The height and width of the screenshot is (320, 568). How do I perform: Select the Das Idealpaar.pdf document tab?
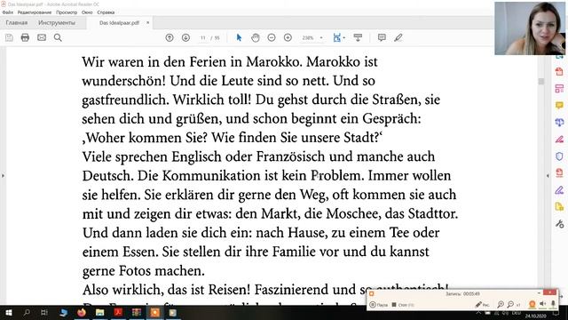coord(119,22)
